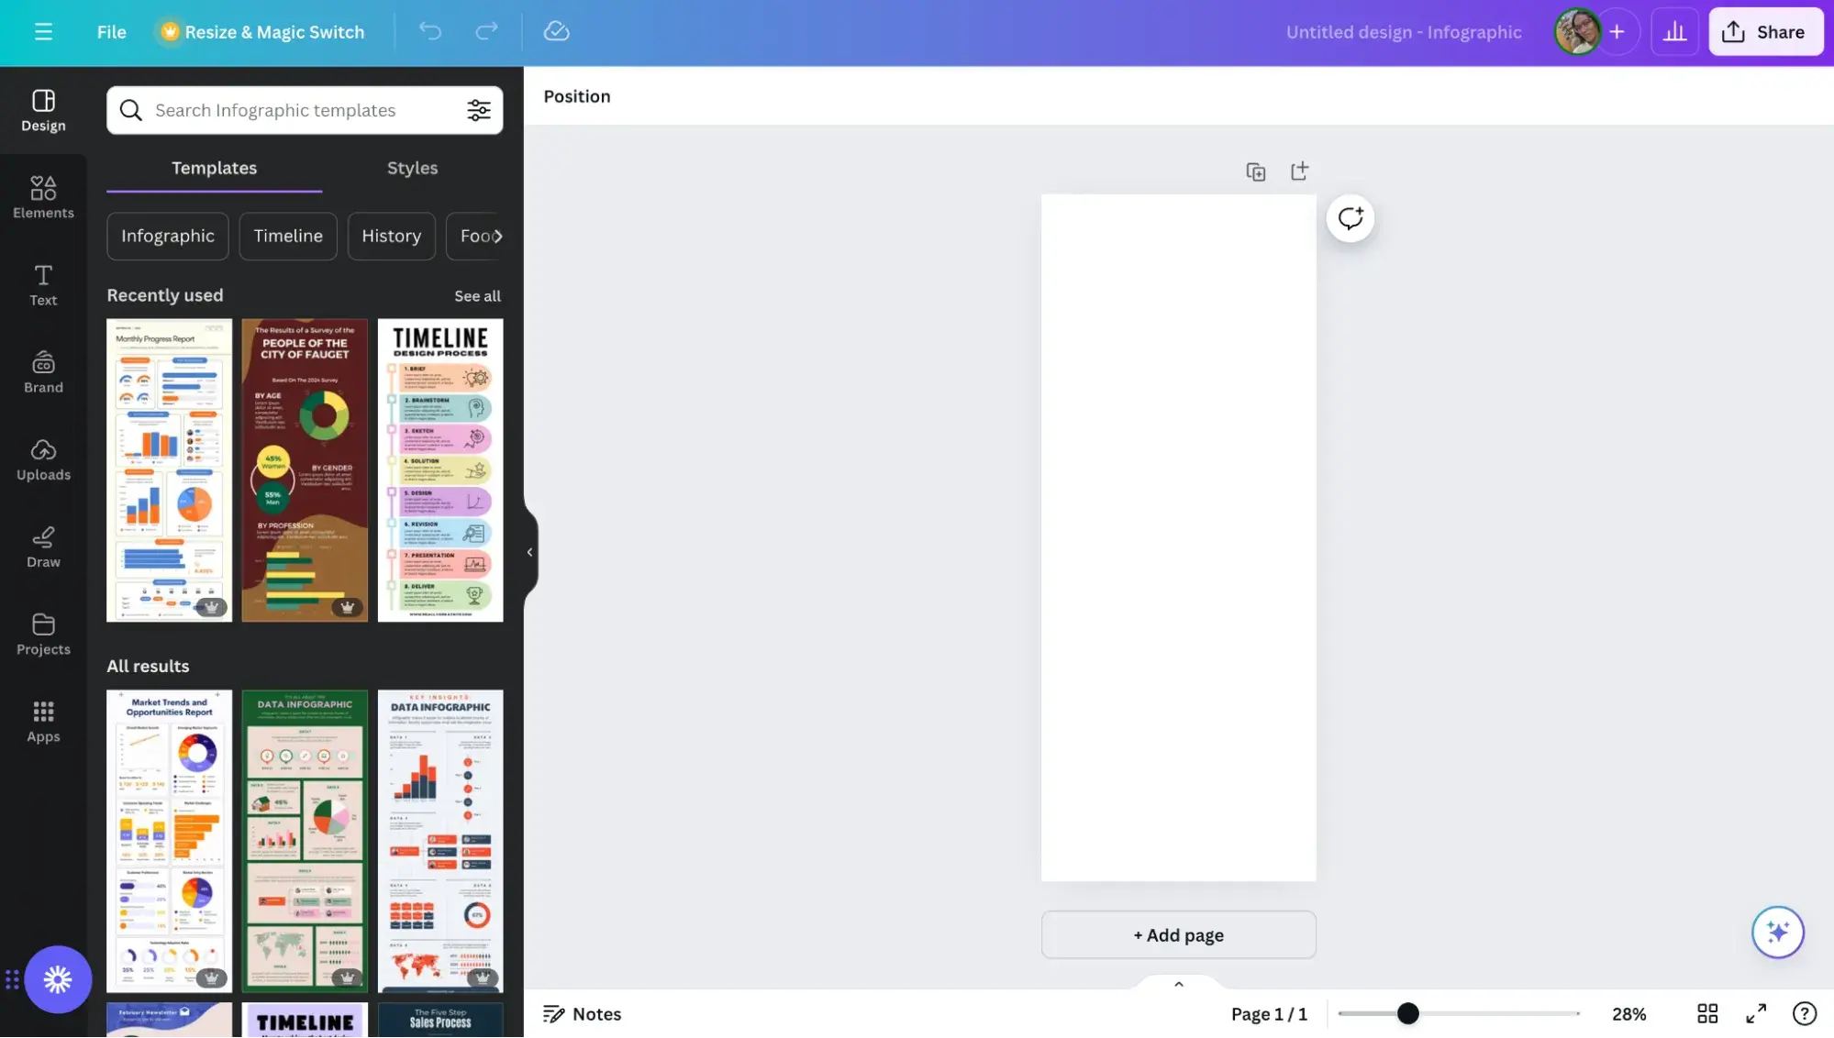Image resolution: width=1834 pixels, height=1038 pixels.
Task: Select the Text tool in sidebar
Action: 43,283
